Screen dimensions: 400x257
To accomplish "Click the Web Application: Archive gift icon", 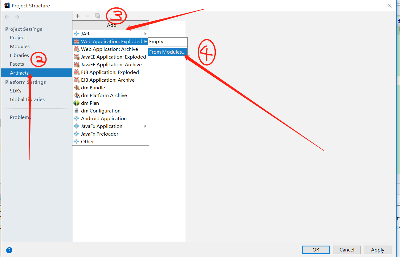I will [76, 49].
